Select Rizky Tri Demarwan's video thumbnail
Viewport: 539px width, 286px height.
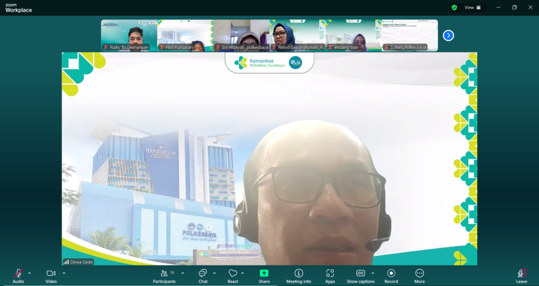tap(129, 35)
